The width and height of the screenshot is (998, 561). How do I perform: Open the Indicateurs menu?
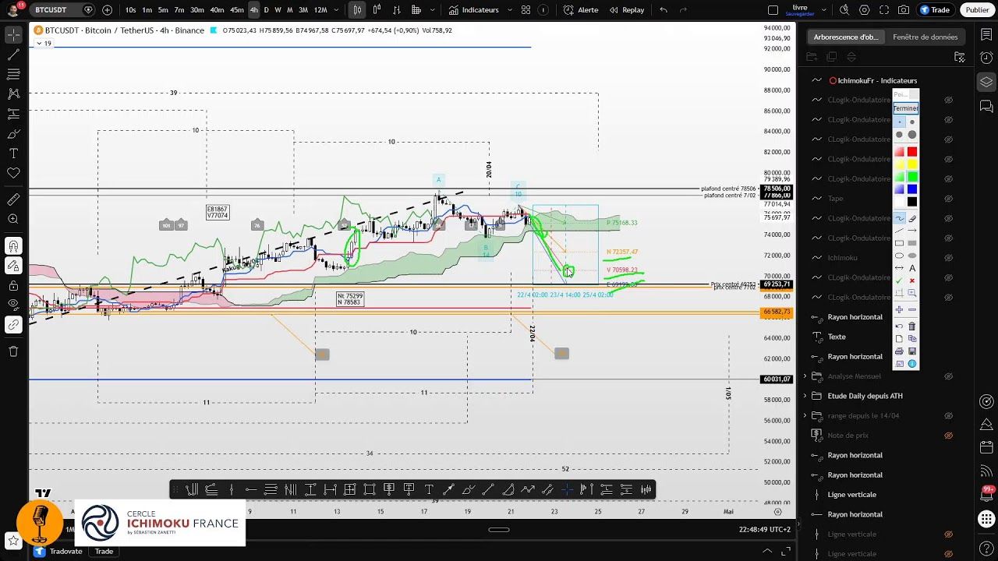[474, 10]
